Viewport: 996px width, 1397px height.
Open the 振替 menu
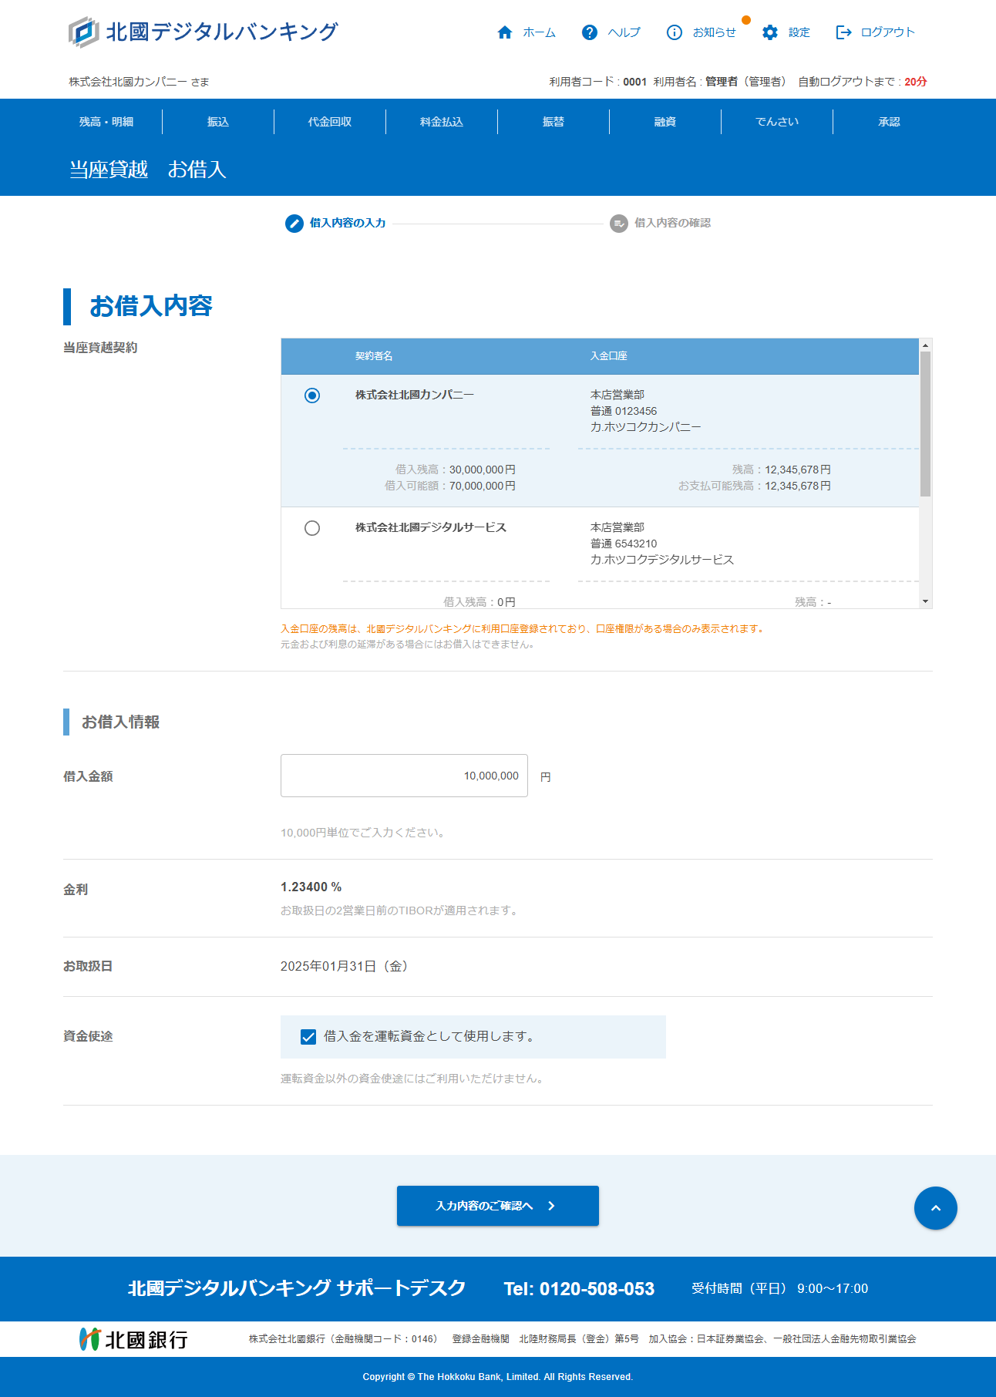pyautogui.click(x=554, y=122)
